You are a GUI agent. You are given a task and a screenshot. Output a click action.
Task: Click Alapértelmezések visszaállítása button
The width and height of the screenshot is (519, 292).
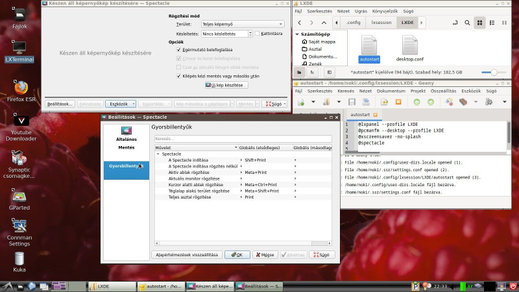point(187,254)
